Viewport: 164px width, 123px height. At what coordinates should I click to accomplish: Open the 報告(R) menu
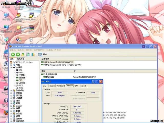(x=29, y=50)
